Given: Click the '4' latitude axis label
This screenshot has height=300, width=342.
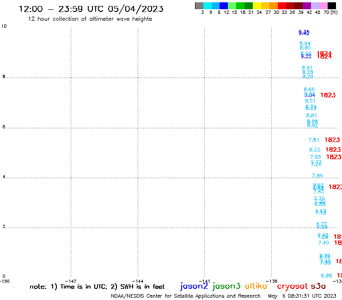Looking at the screenshot, I should pos(4,176).
